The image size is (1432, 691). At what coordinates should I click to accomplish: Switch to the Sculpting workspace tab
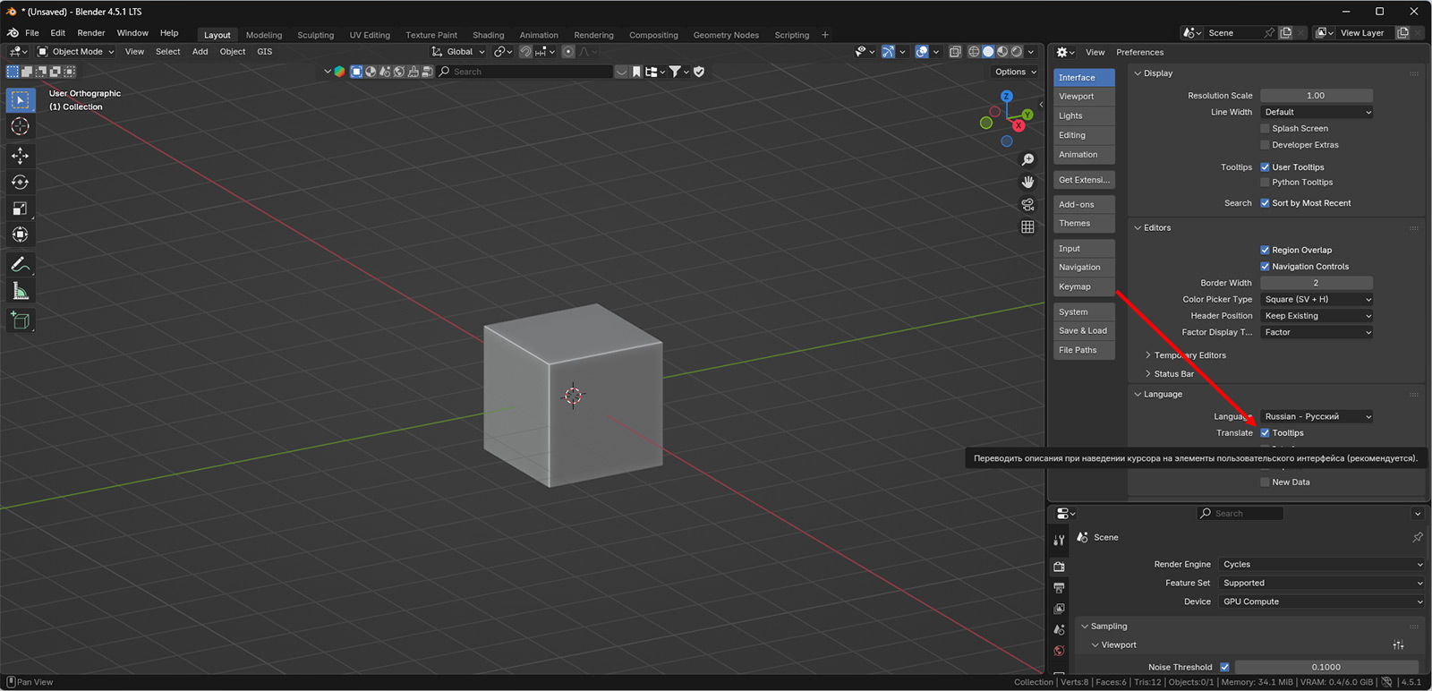315,36
